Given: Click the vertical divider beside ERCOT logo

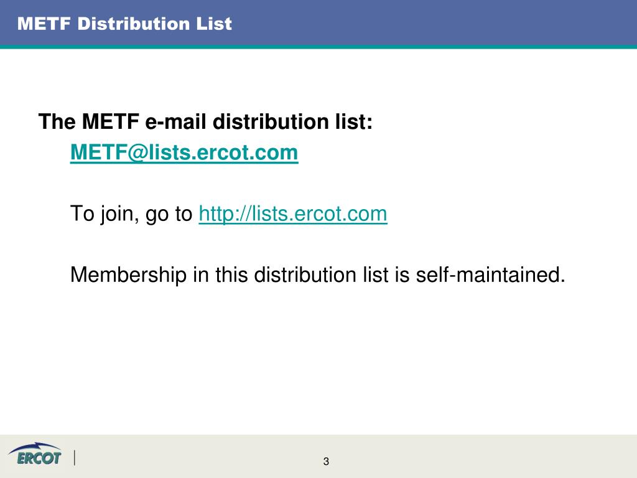Looking at the screenshot, I should point(75,457).
